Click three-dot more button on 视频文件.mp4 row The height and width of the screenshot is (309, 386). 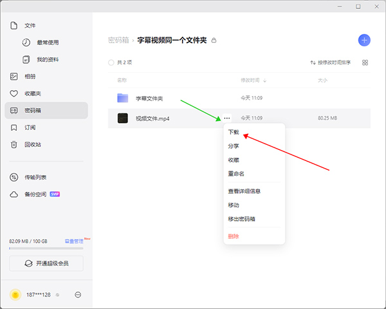[226, 118]
